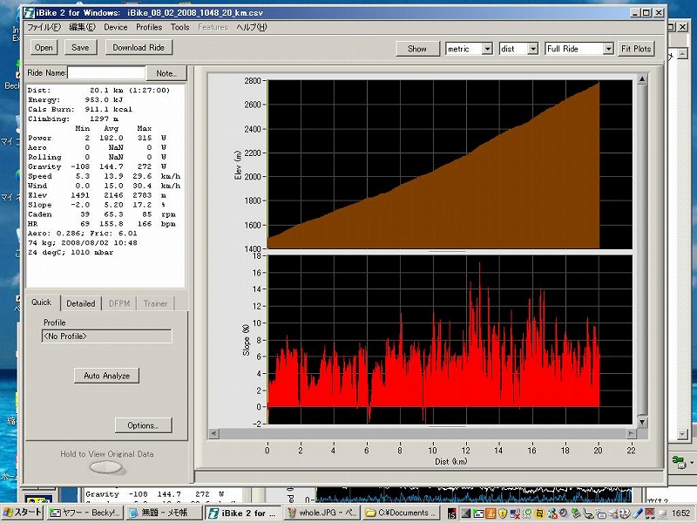
Task: Click the Fit Plots button
Action: (637, 49)
